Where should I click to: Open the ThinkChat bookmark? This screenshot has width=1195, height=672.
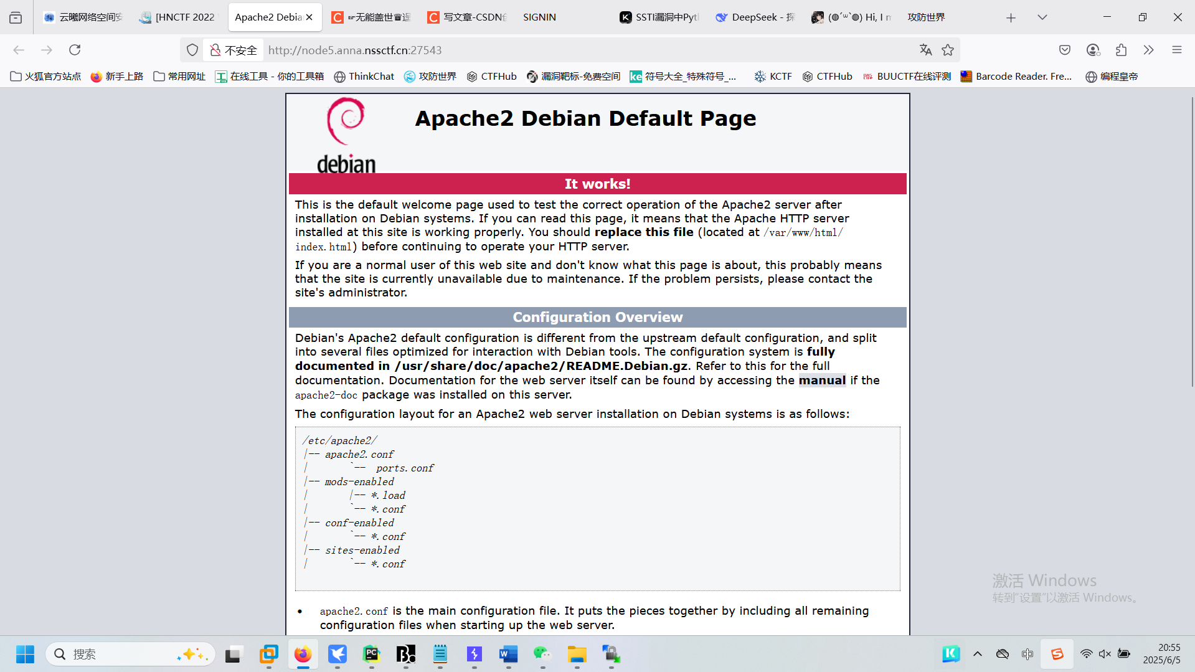tap(364, 77)
